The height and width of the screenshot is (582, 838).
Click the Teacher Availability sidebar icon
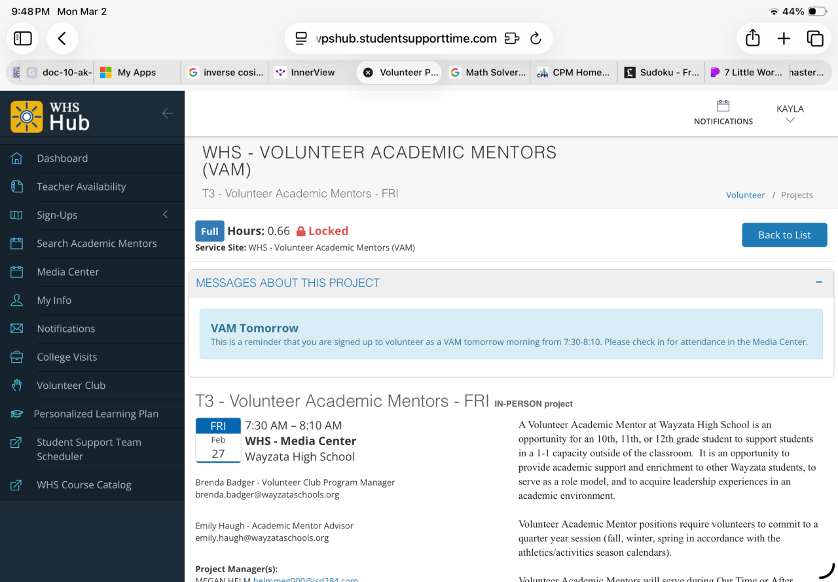pyautogui.click(x=17, y=187)
